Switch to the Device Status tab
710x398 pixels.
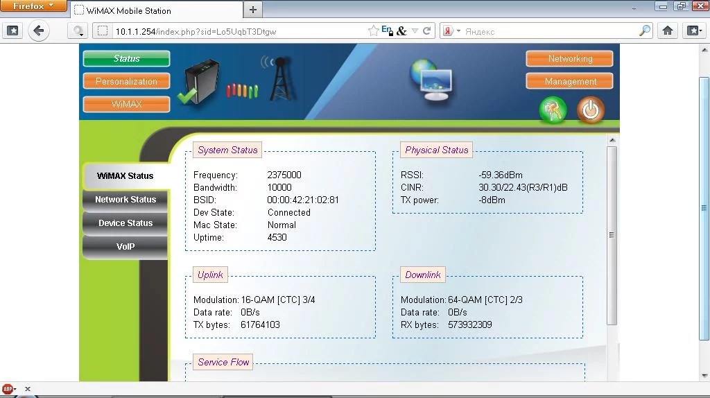[125, 223]
